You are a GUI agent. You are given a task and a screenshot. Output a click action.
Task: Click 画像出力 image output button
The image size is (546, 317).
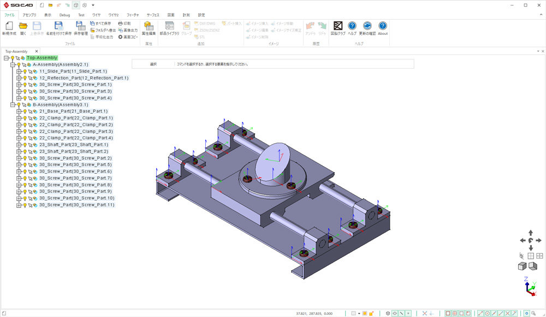(128, 30)
